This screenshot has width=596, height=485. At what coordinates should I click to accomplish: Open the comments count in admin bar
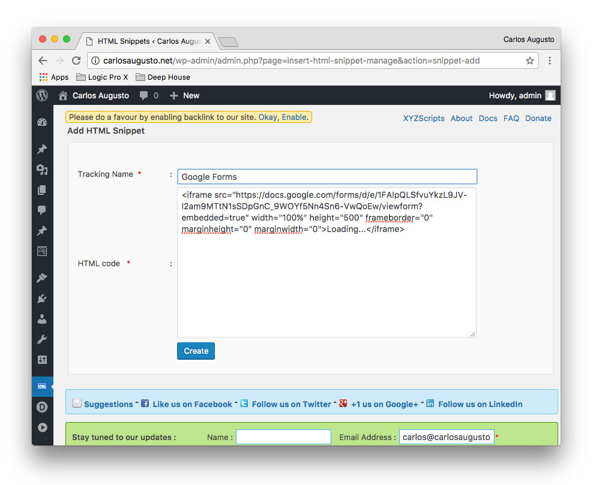pos(149,95)
